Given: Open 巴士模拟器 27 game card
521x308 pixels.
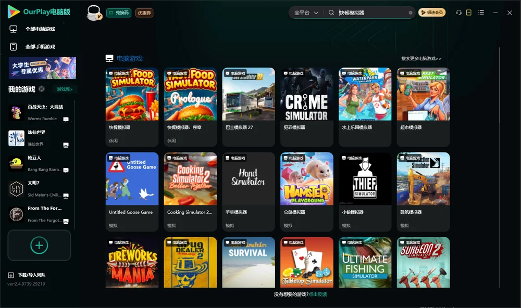Looking at the screenshot, I should coord(249,107).
